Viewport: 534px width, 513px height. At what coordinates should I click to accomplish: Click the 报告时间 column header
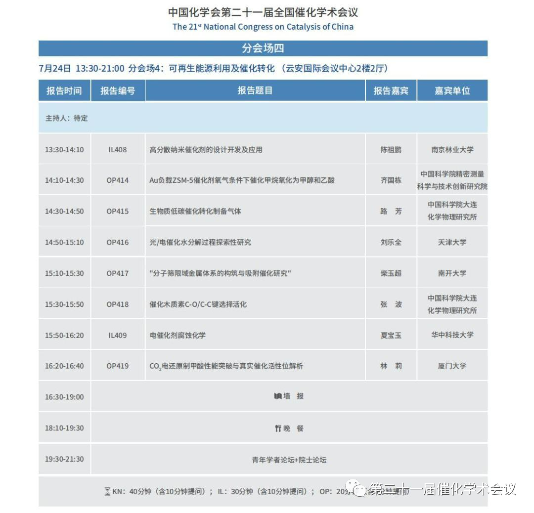(64, 90)
